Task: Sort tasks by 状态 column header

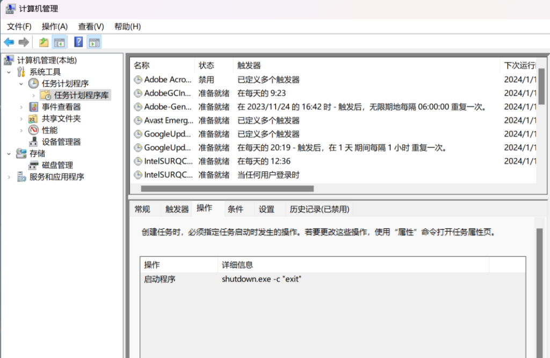Action: click(x=207, y=65)
